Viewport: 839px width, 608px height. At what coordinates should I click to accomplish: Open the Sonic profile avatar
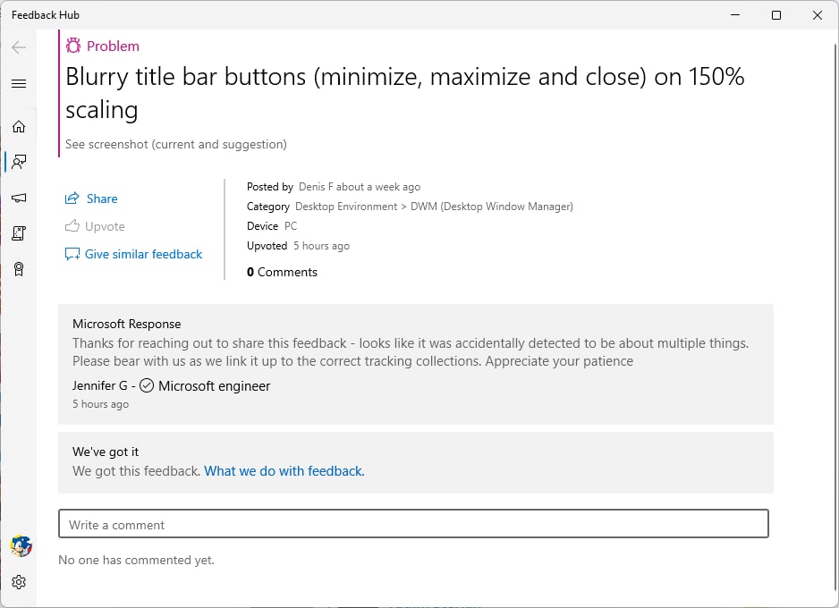pos(21,546)
